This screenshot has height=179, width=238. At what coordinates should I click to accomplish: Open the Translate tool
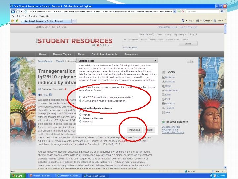(168, 108)
